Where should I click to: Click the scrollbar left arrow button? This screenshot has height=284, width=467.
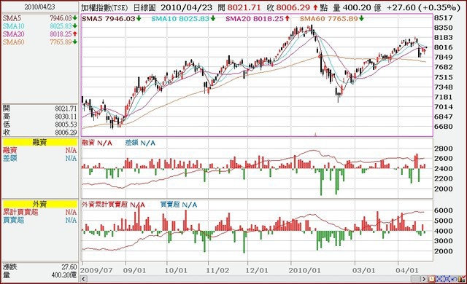pyautogui.click(x=84, y=279)
